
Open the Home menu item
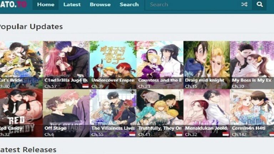coord(46,5)
